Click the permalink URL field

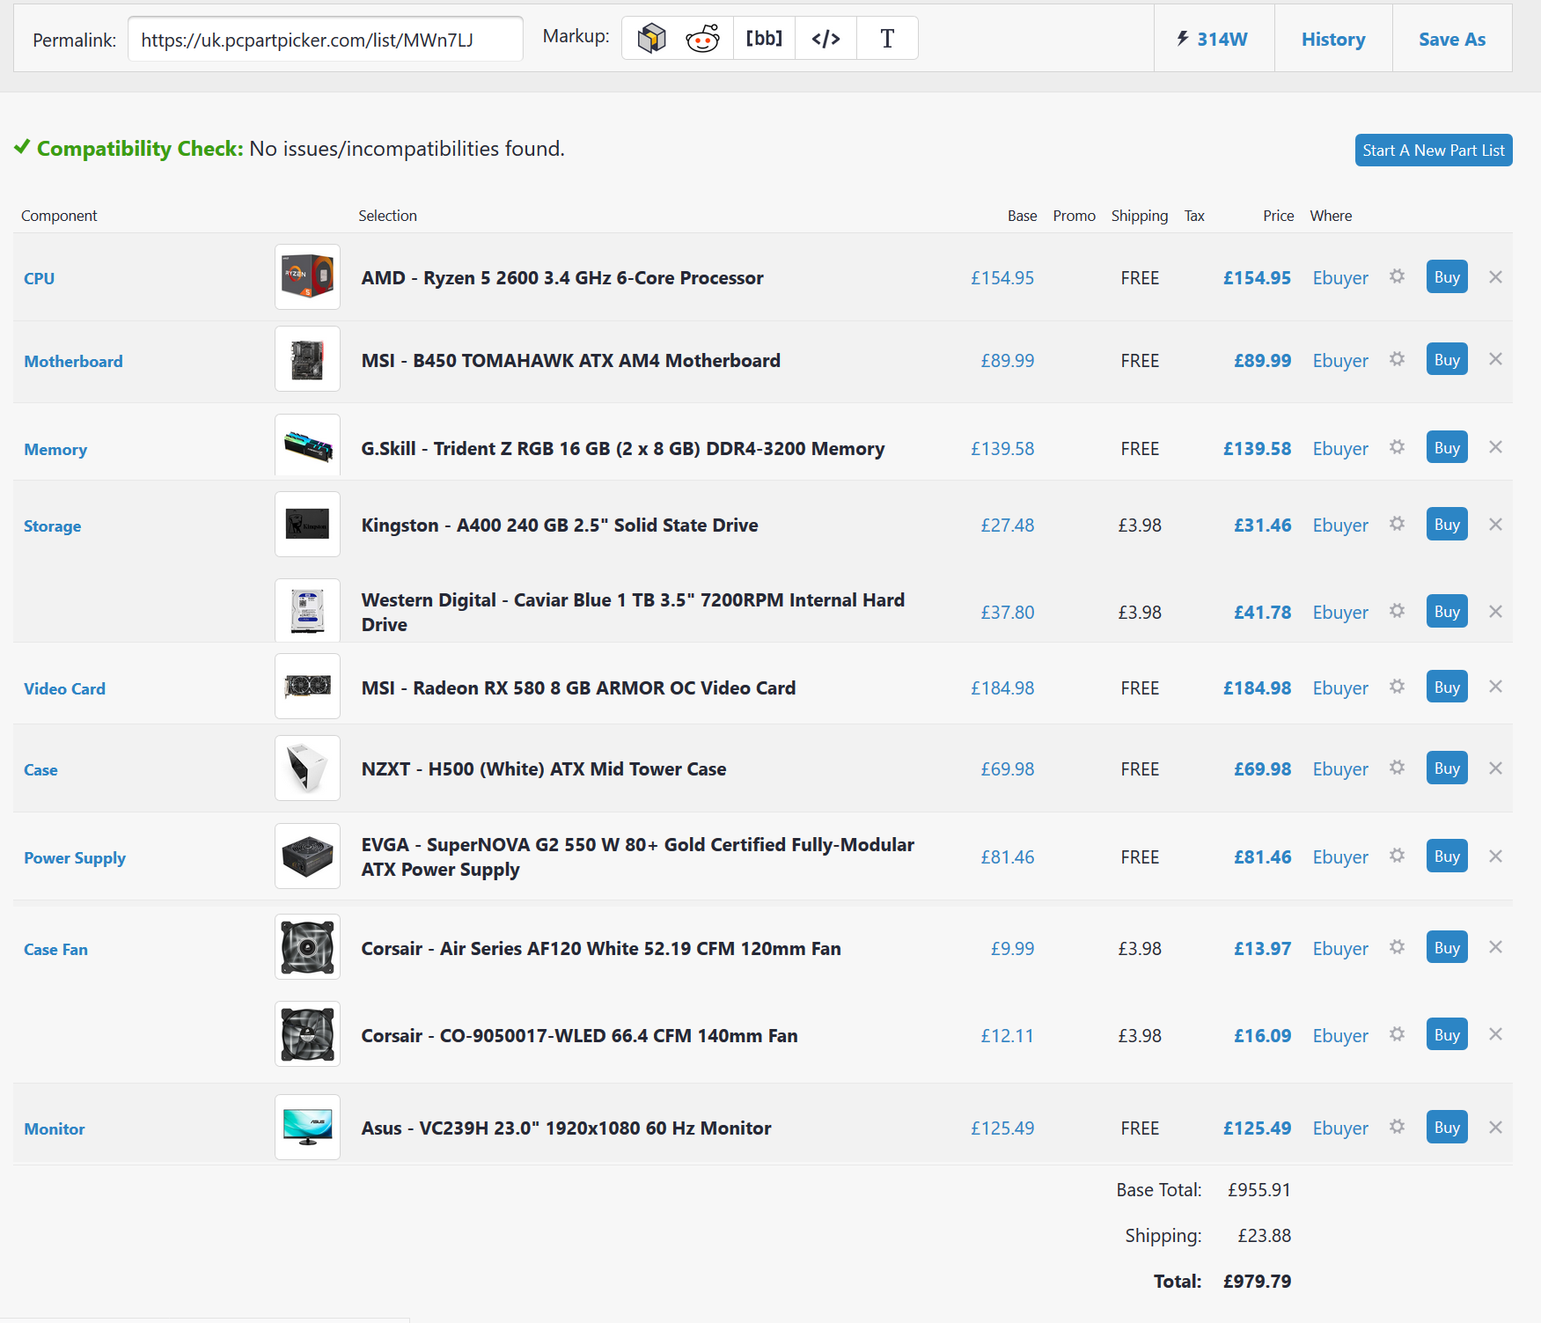(326, 40)
